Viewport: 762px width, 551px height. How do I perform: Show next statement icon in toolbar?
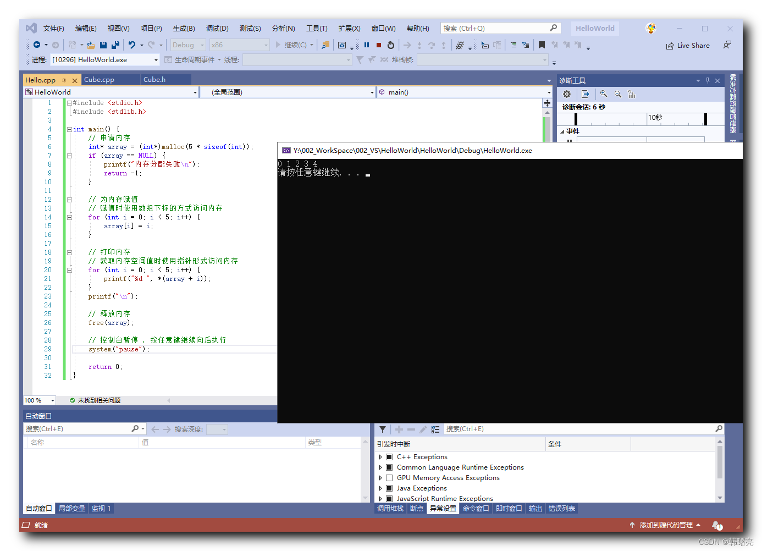[407, 45]
